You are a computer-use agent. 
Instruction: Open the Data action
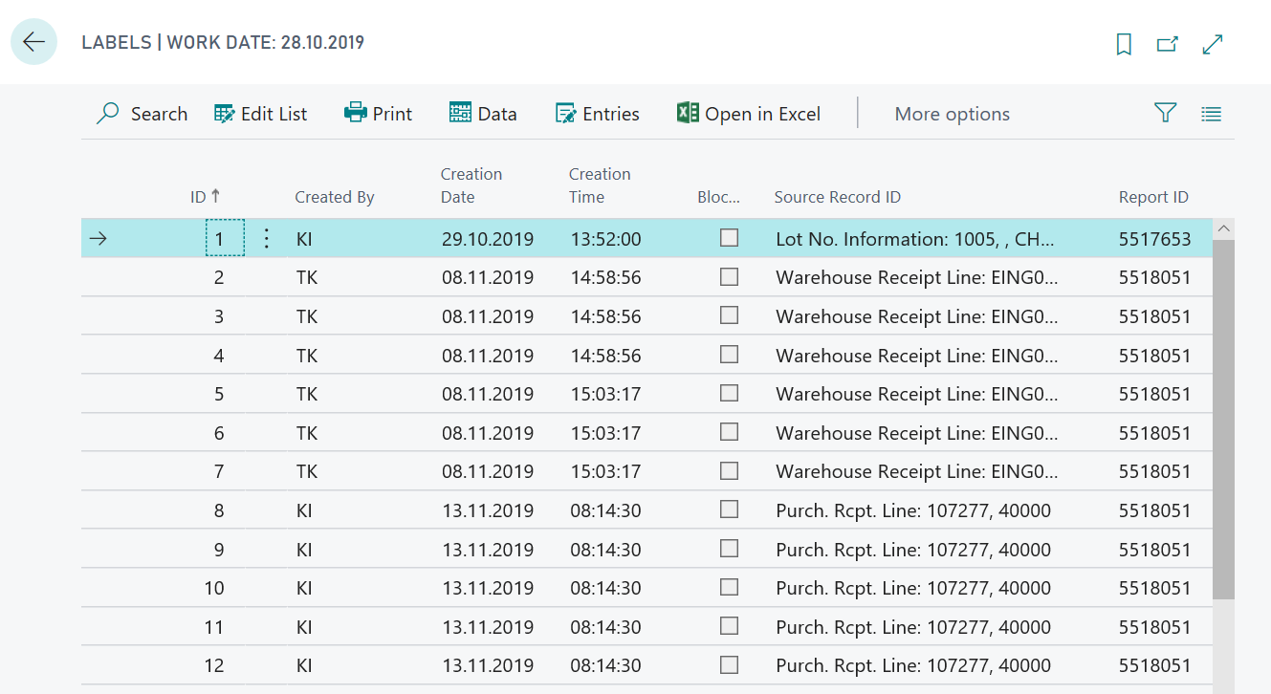pyautogui.click(x=483, y=114)
